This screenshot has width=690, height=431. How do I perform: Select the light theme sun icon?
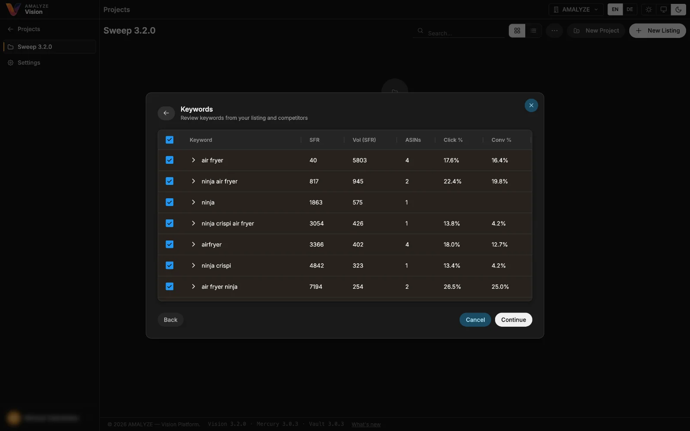tap(649, 9)
